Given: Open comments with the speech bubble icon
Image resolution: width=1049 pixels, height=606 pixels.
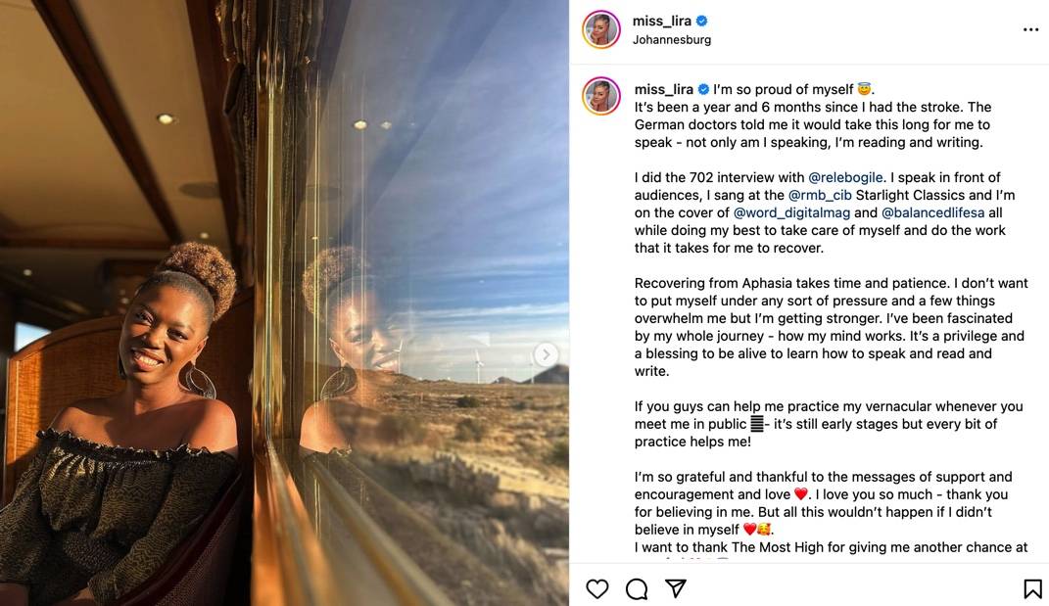Looking at the screenshot, I should [637, 588].
